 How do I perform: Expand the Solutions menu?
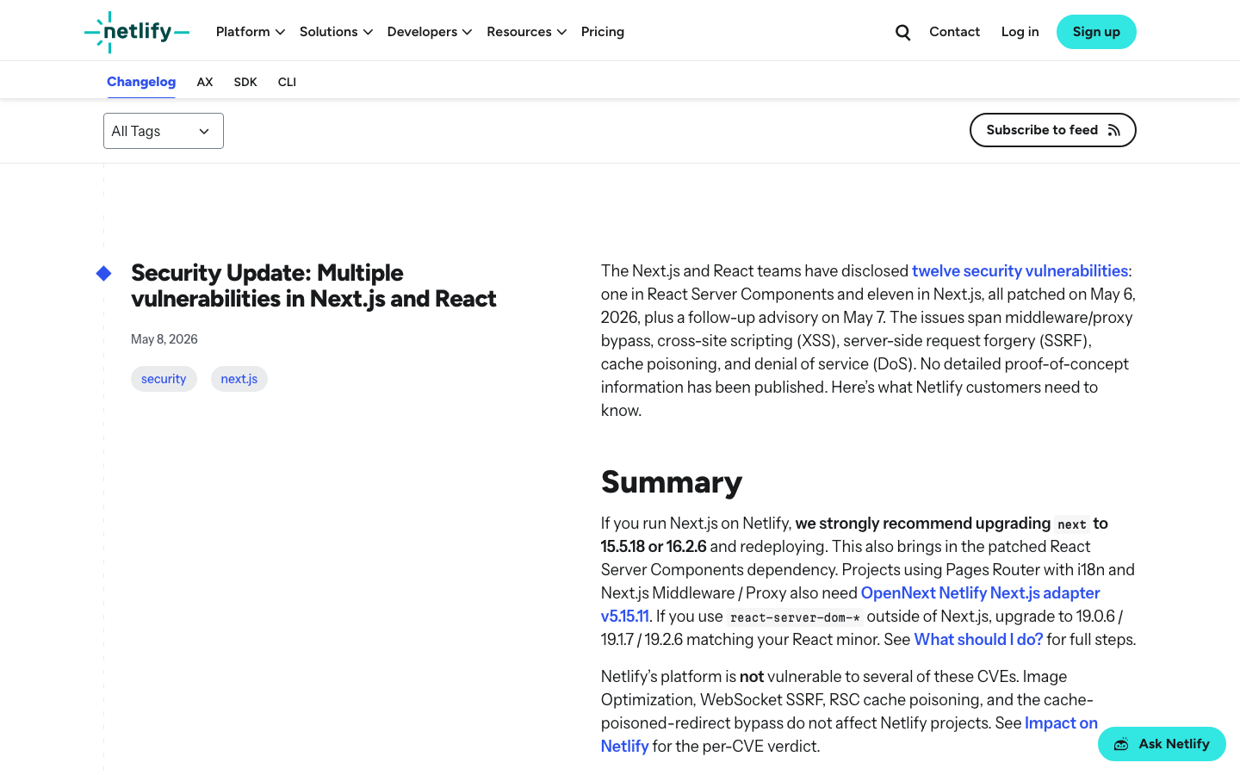[336, 32]
